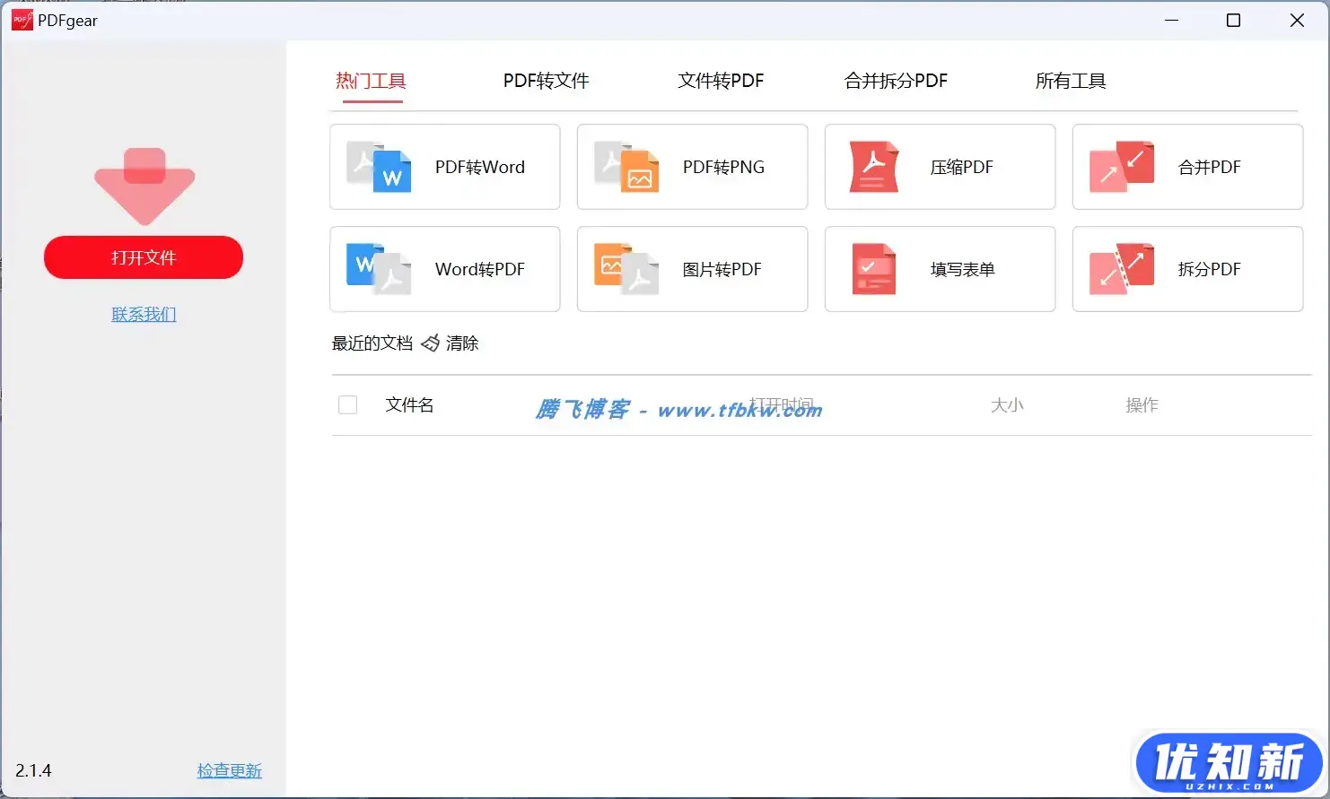Open the Word转PDF converter
This screenshot has width=1330, height=799.
444,269
